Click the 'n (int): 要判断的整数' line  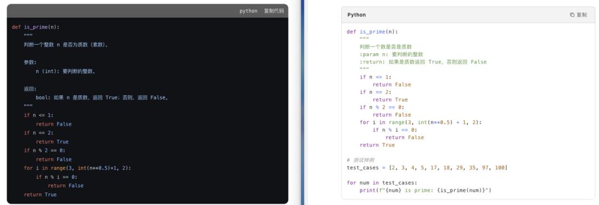pyautogui.click(x=65, y=71)
